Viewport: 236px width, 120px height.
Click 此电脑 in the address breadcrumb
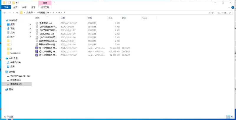(29, 13)
